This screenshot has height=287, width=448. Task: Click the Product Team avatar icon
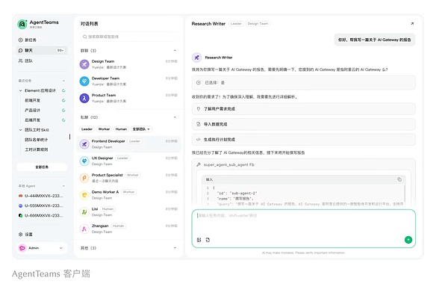tap(84, 98)
